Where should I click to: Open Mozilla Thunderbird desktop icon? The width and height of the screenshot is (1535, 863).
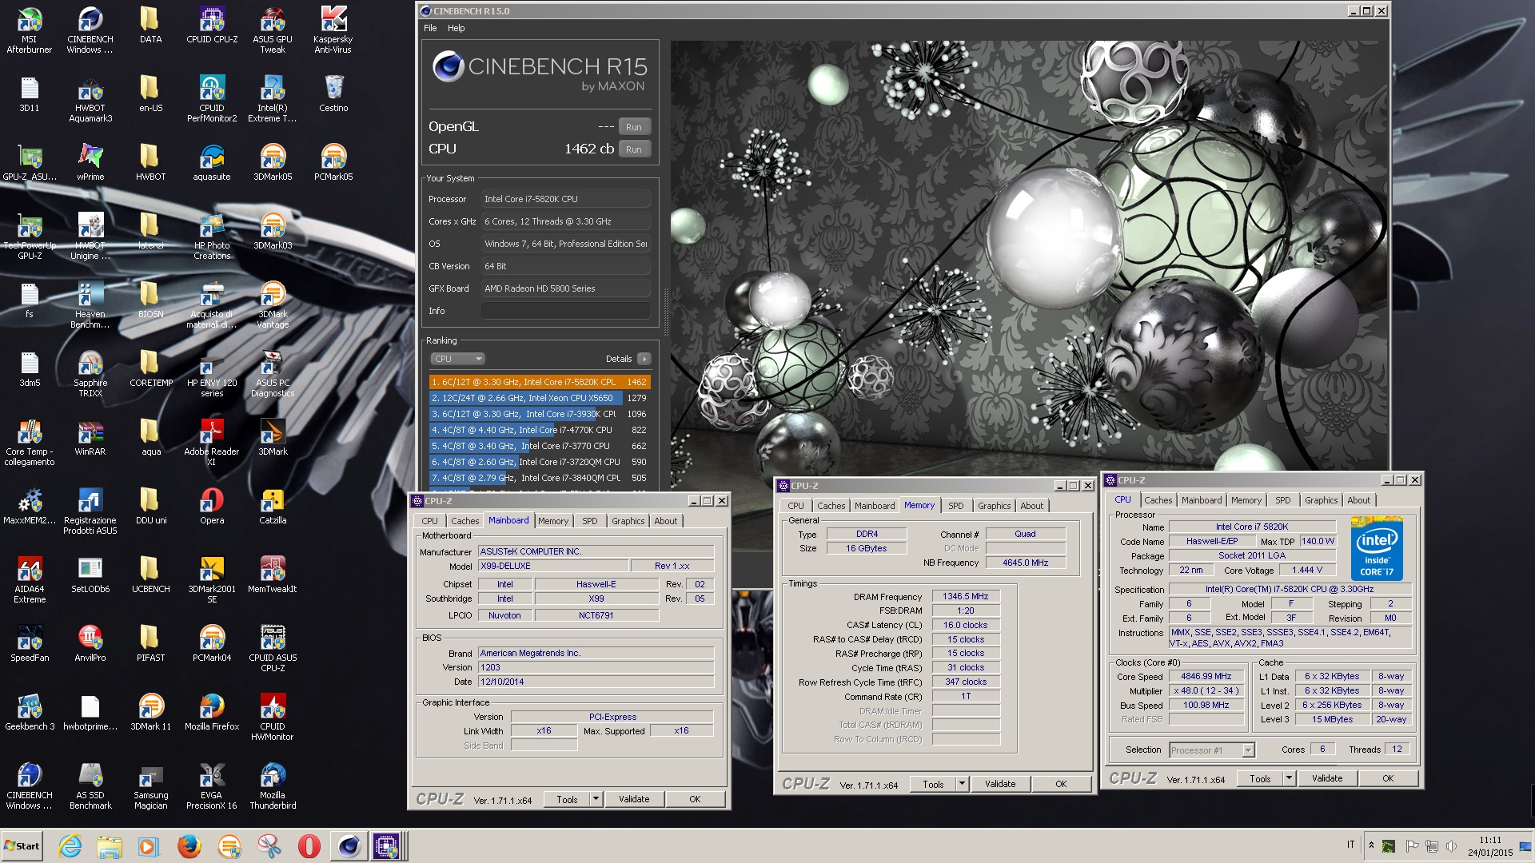point(273,785)
